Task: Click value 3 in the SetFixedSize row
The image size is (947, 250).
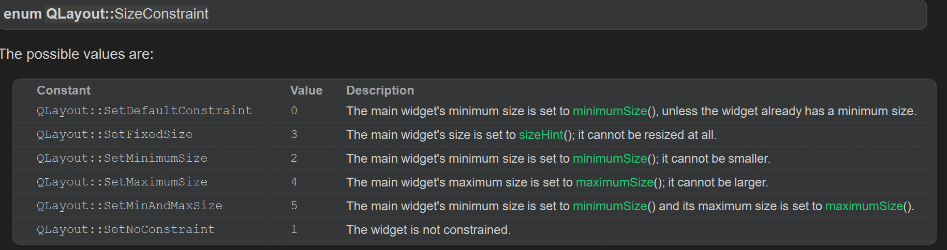Action: (x=294, y=134)
